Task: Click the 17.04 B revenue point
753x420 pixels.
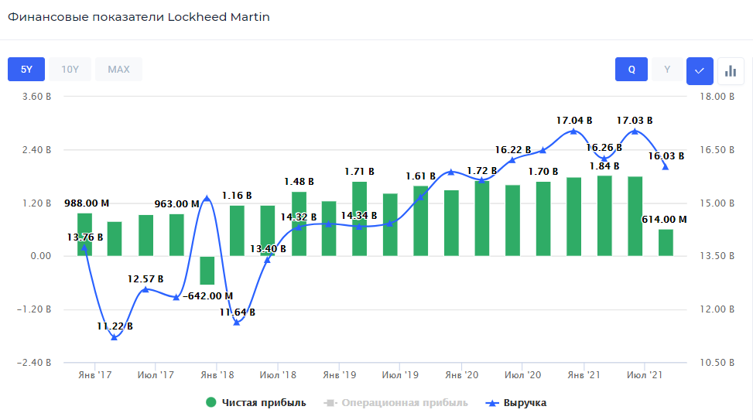Action: point(573,131)
